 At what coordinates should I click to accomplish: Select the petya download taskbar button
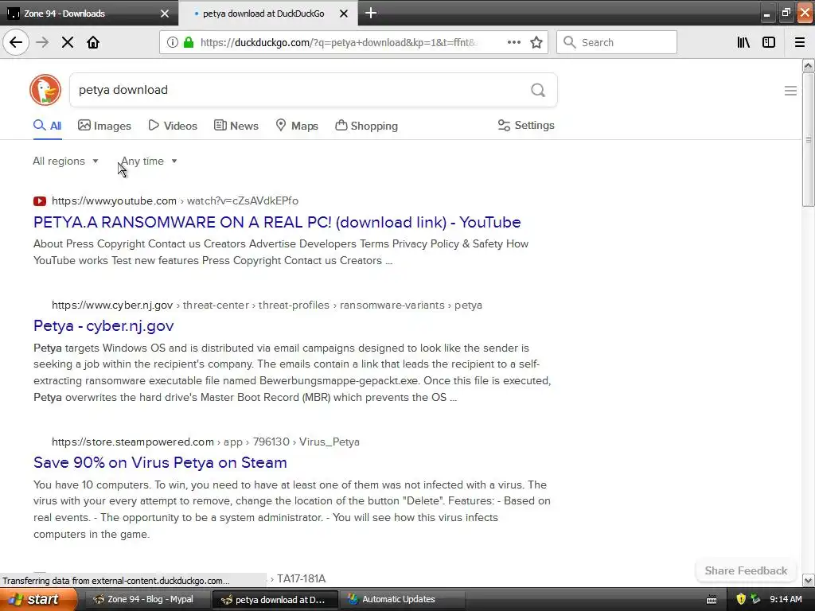click(275, 599)
